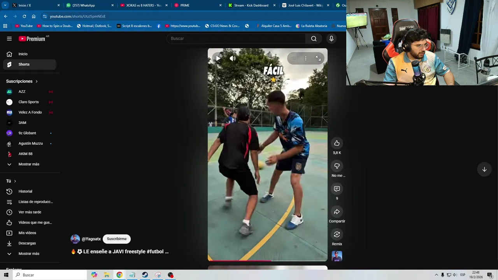Open the 3AM channel subscription
This screenshot has height=280, width=498.
pyautogui.click(x=30, y=122)
